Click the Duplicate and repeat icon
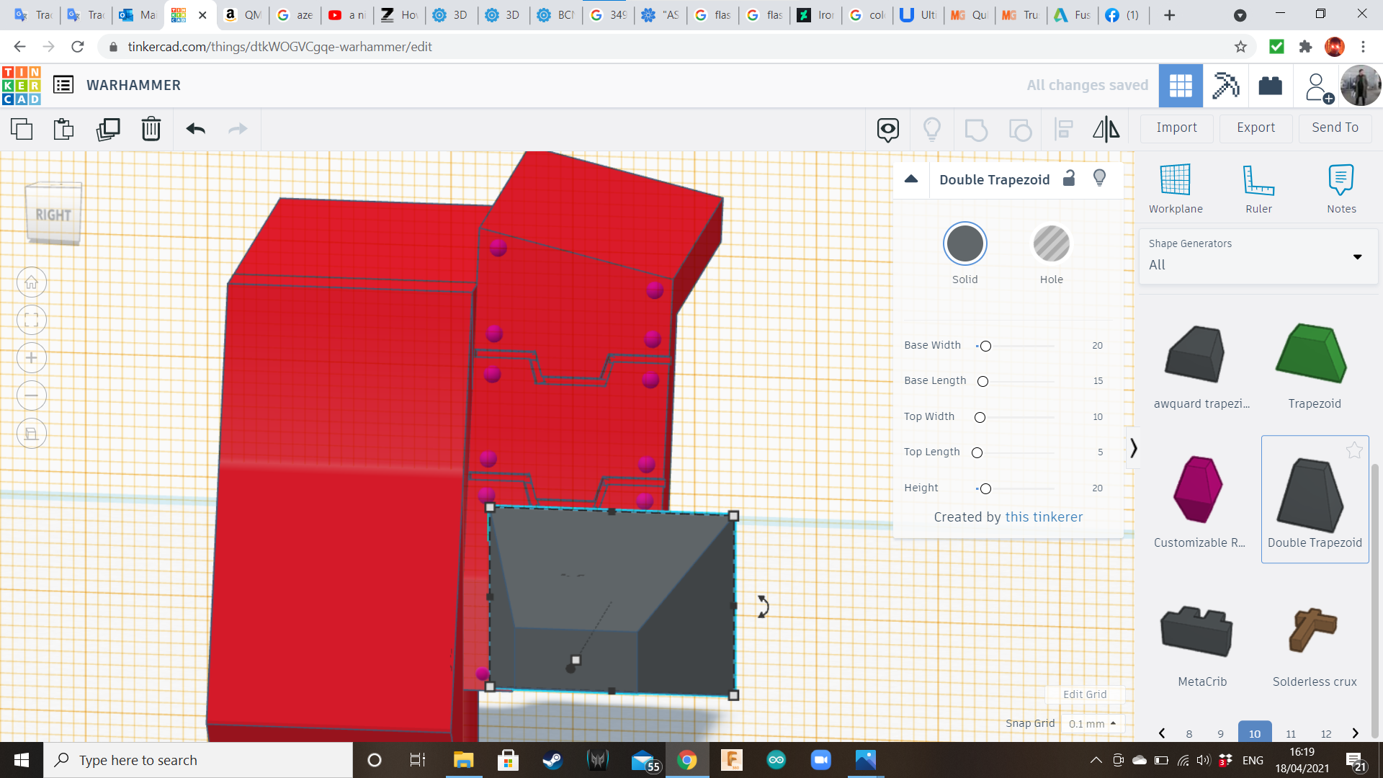This screenshot has height=778, width=1383. tap(108, 129)
